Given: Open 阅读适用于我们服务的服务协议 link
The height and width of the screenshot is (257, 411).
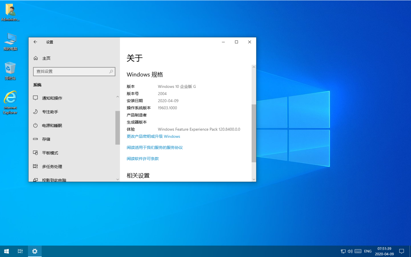Looking at the screenshot, I should [154, 147].
